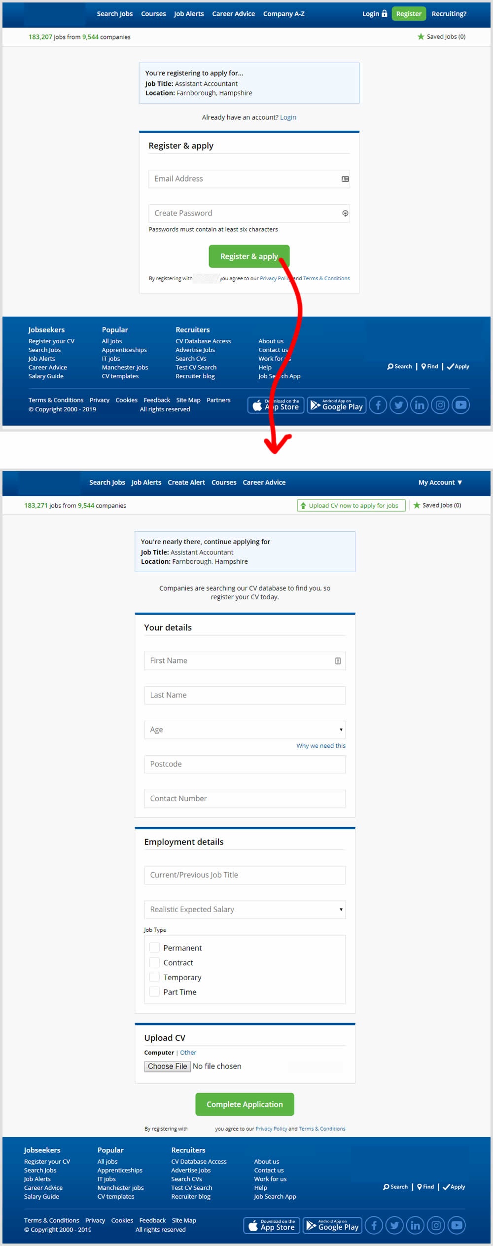Open Facebook icon in the Your details page footer
Viewport: 493px width, 1246px height.
coord(374,1225)
